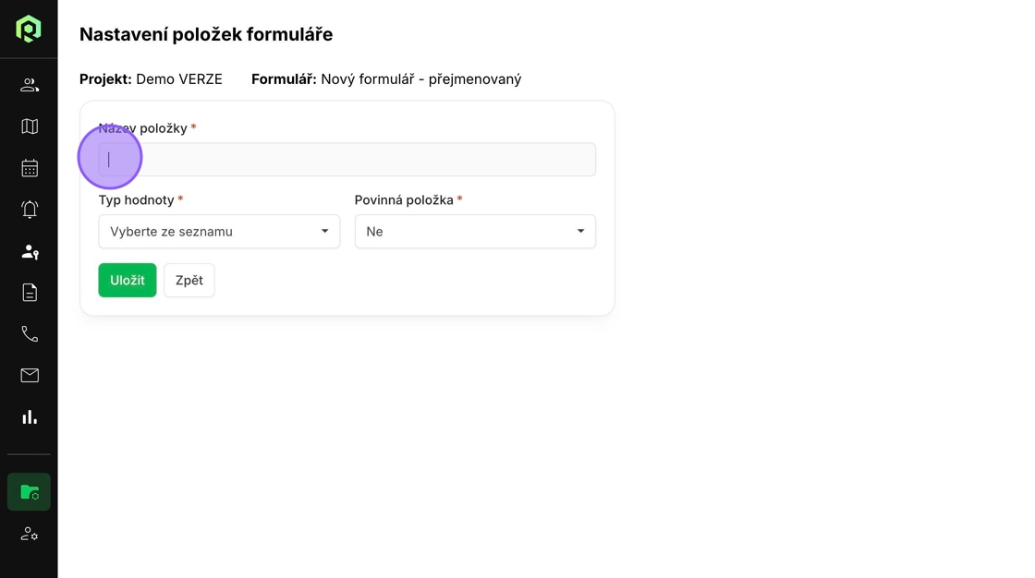Open the envelope mail icon
1035x578 pixels.
tap(30, 376)
